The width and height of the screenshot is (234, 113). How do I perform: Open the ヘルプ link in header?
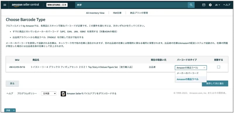226,5
